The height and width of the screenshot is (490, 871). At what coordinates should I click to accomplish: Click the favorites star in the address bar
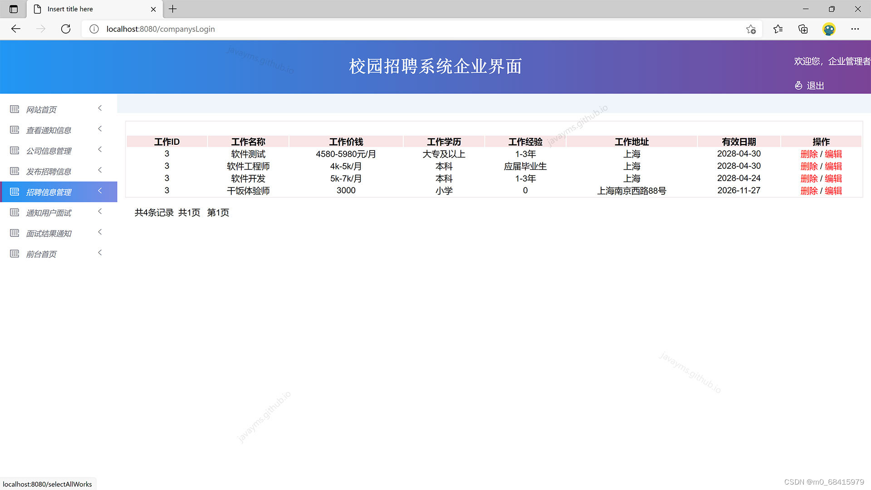click(751, 29)
